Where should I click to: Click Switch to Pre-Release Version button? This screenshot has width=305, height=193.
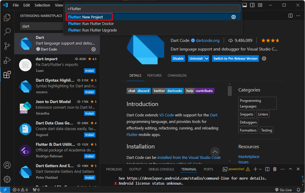(235, 58)
